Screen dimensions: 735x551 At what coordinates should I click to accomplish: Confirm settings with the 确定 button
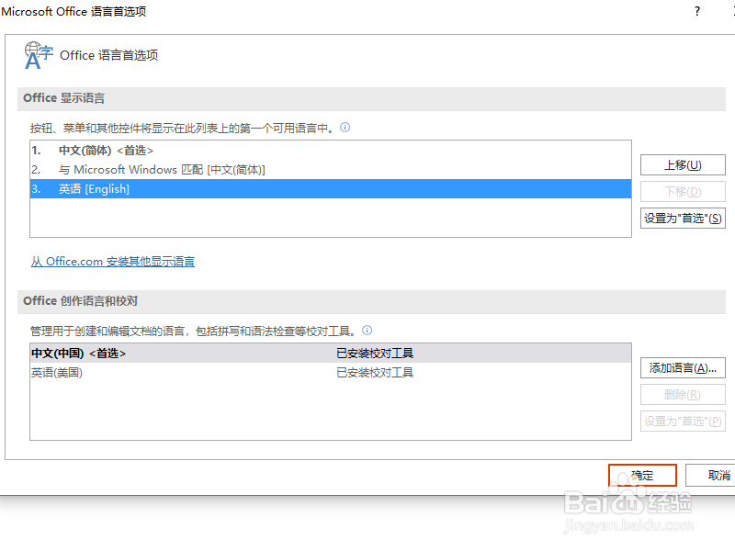coord(642,475)
